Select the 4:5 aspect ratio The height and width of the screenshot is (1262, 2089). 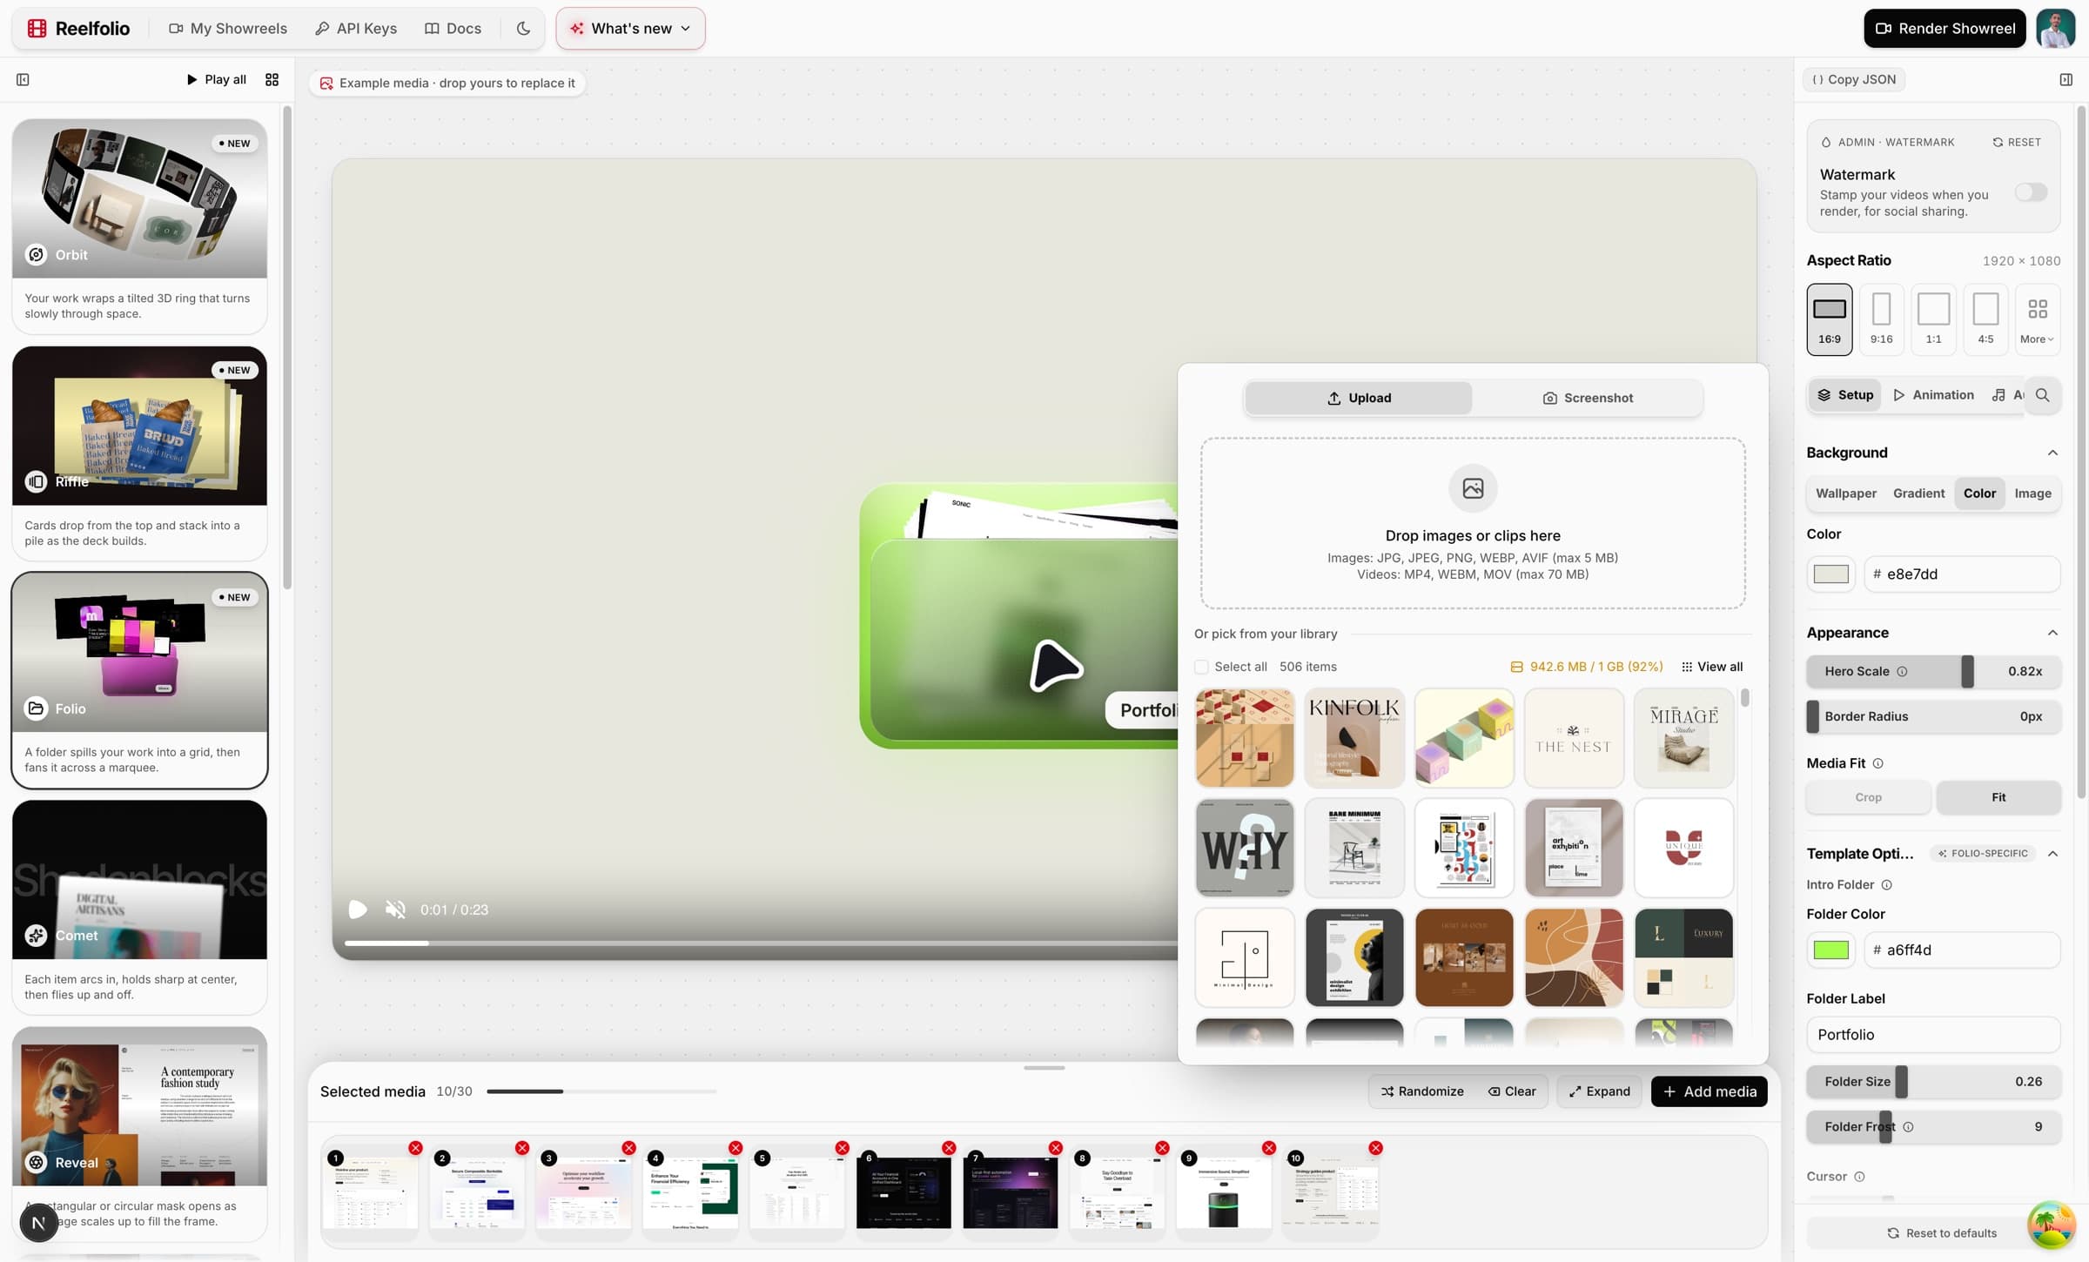coord(1985,319)
